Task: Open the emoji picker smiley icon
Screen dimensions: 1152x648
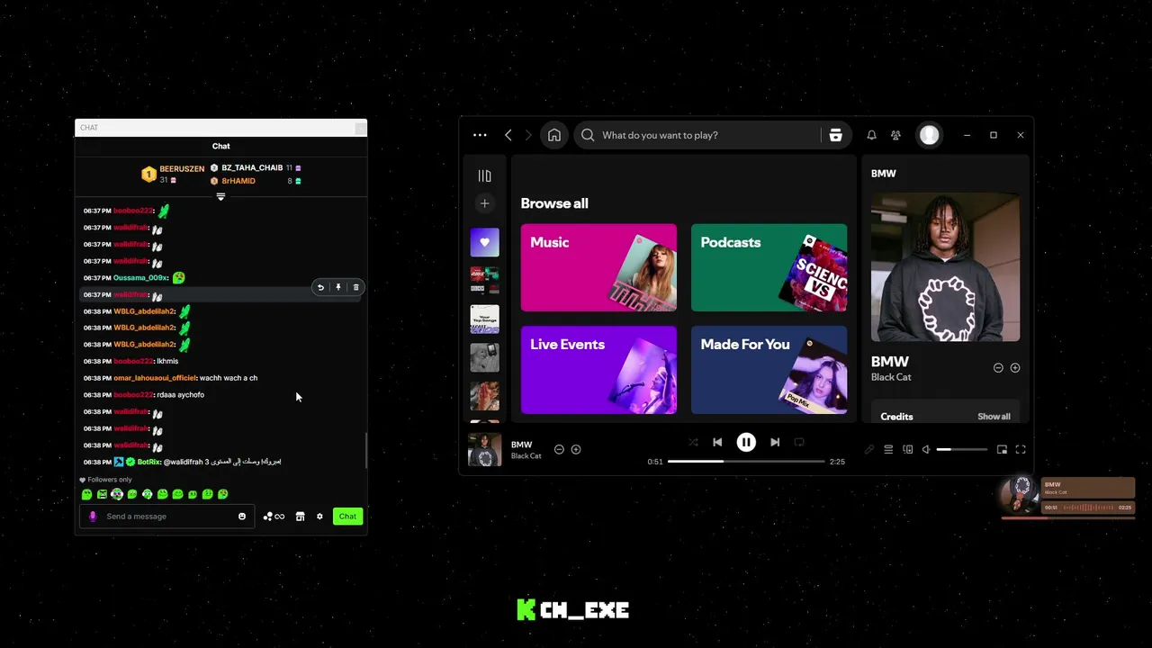Action: (242, 517)
